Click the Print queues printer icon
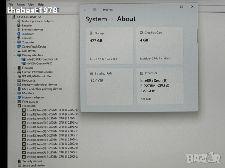The image size is (225, 168). 19,101
